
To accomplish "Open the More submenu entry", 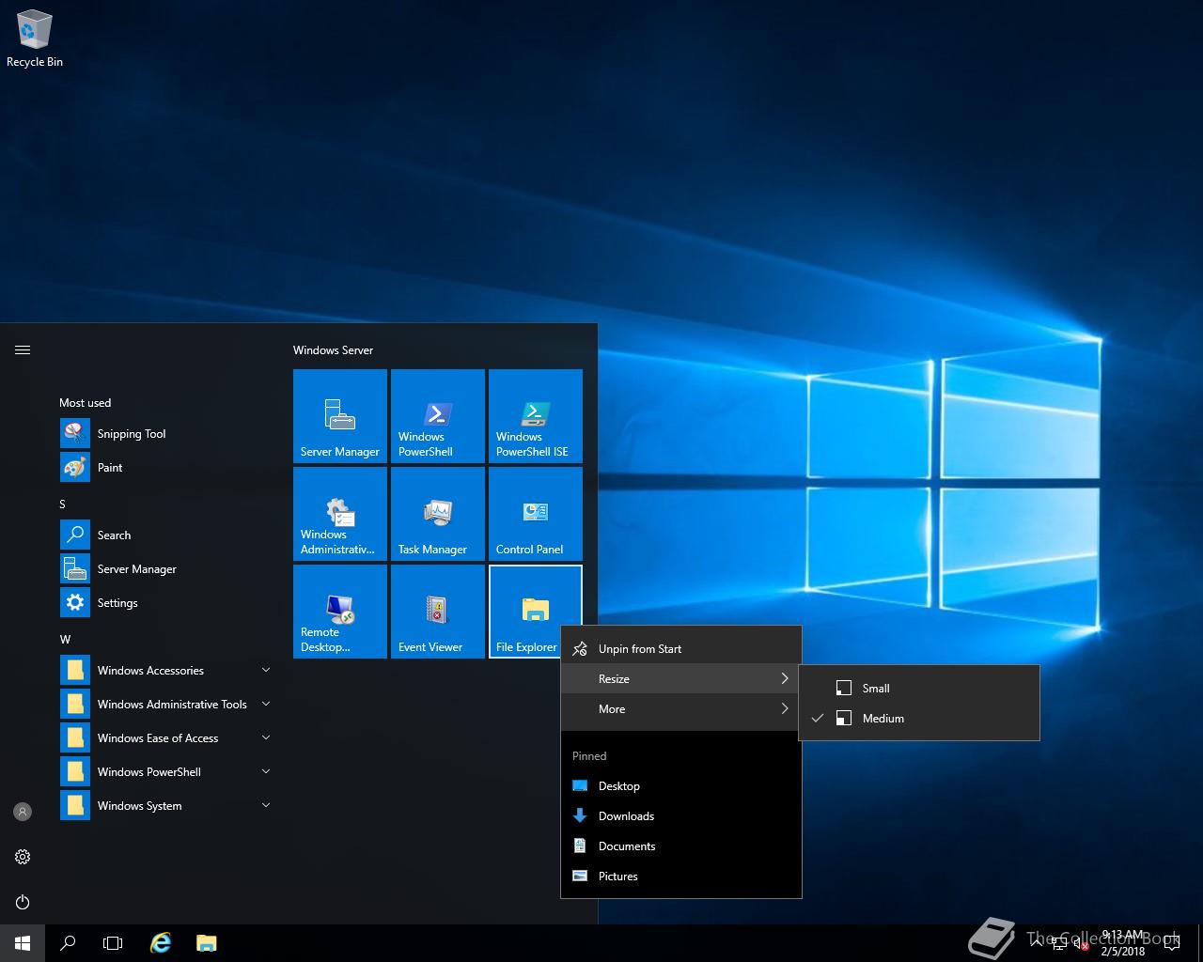I will pos(681,708).
